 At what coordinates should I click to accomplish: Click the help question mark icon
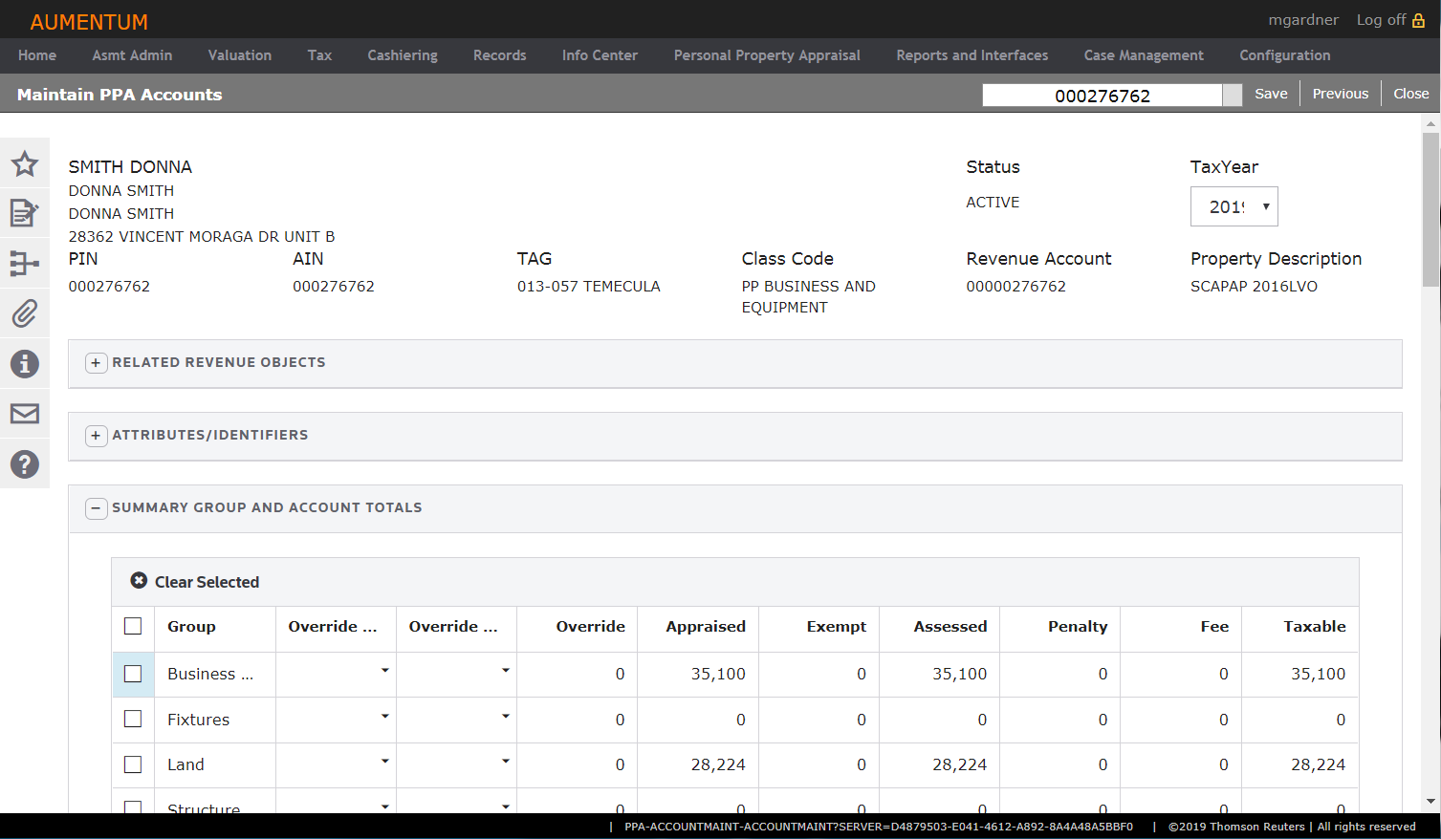[25, 464]
